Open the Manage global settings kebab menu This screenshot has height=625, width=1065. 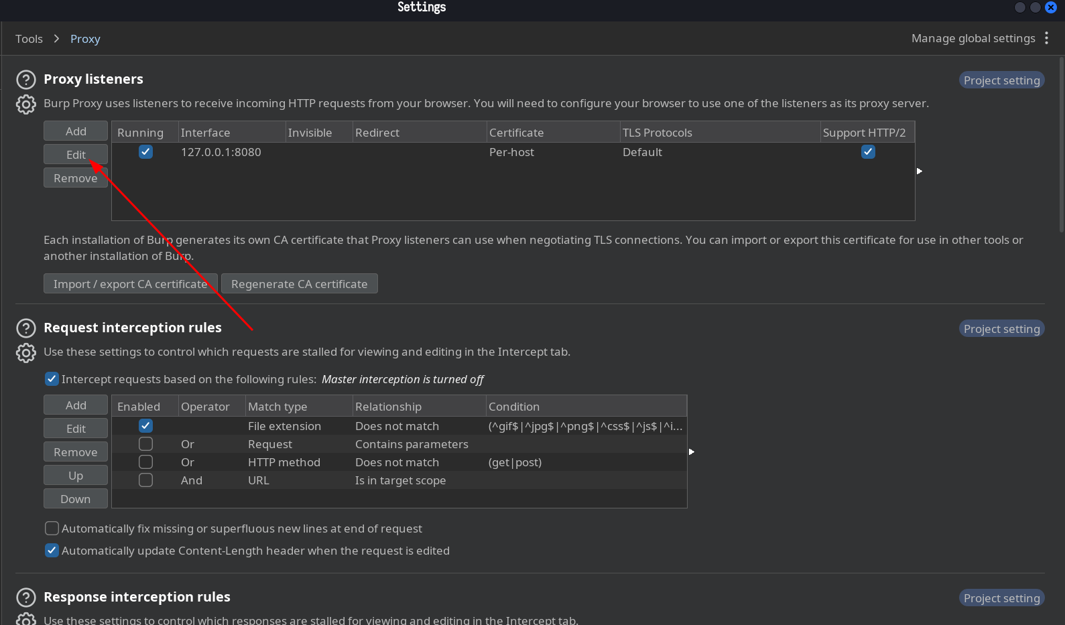1046,39
